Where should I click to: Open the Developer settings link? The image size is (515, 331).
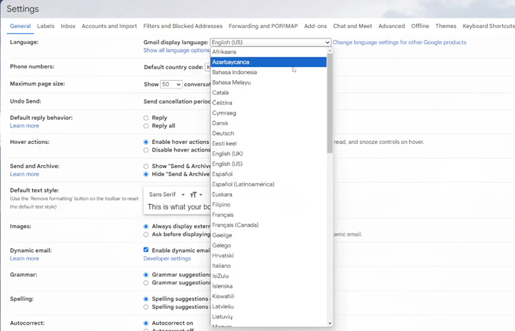click(x=167, y=258)
